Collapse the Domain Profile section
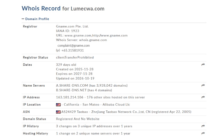Screen dimensions: 213x140 click(35, 19)
